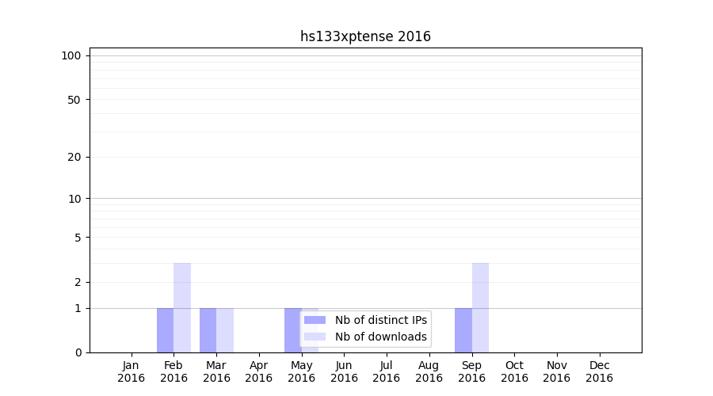Select the Jul 2016 x-axis label

point(387,371)
